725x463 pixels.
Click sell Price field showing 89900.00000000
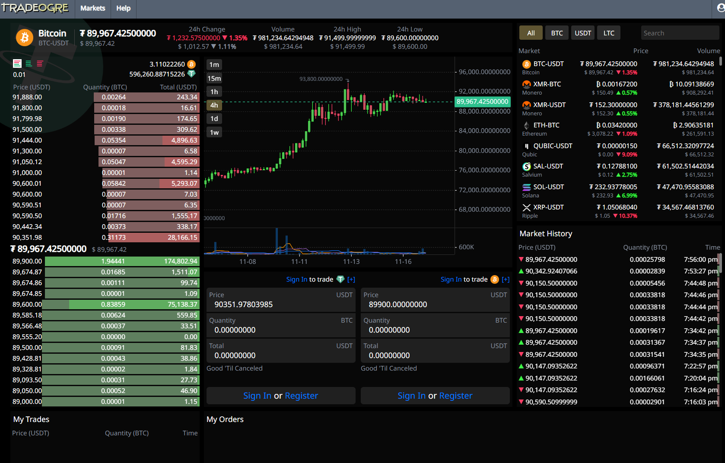pyautogui.click(x=435, y=300)
